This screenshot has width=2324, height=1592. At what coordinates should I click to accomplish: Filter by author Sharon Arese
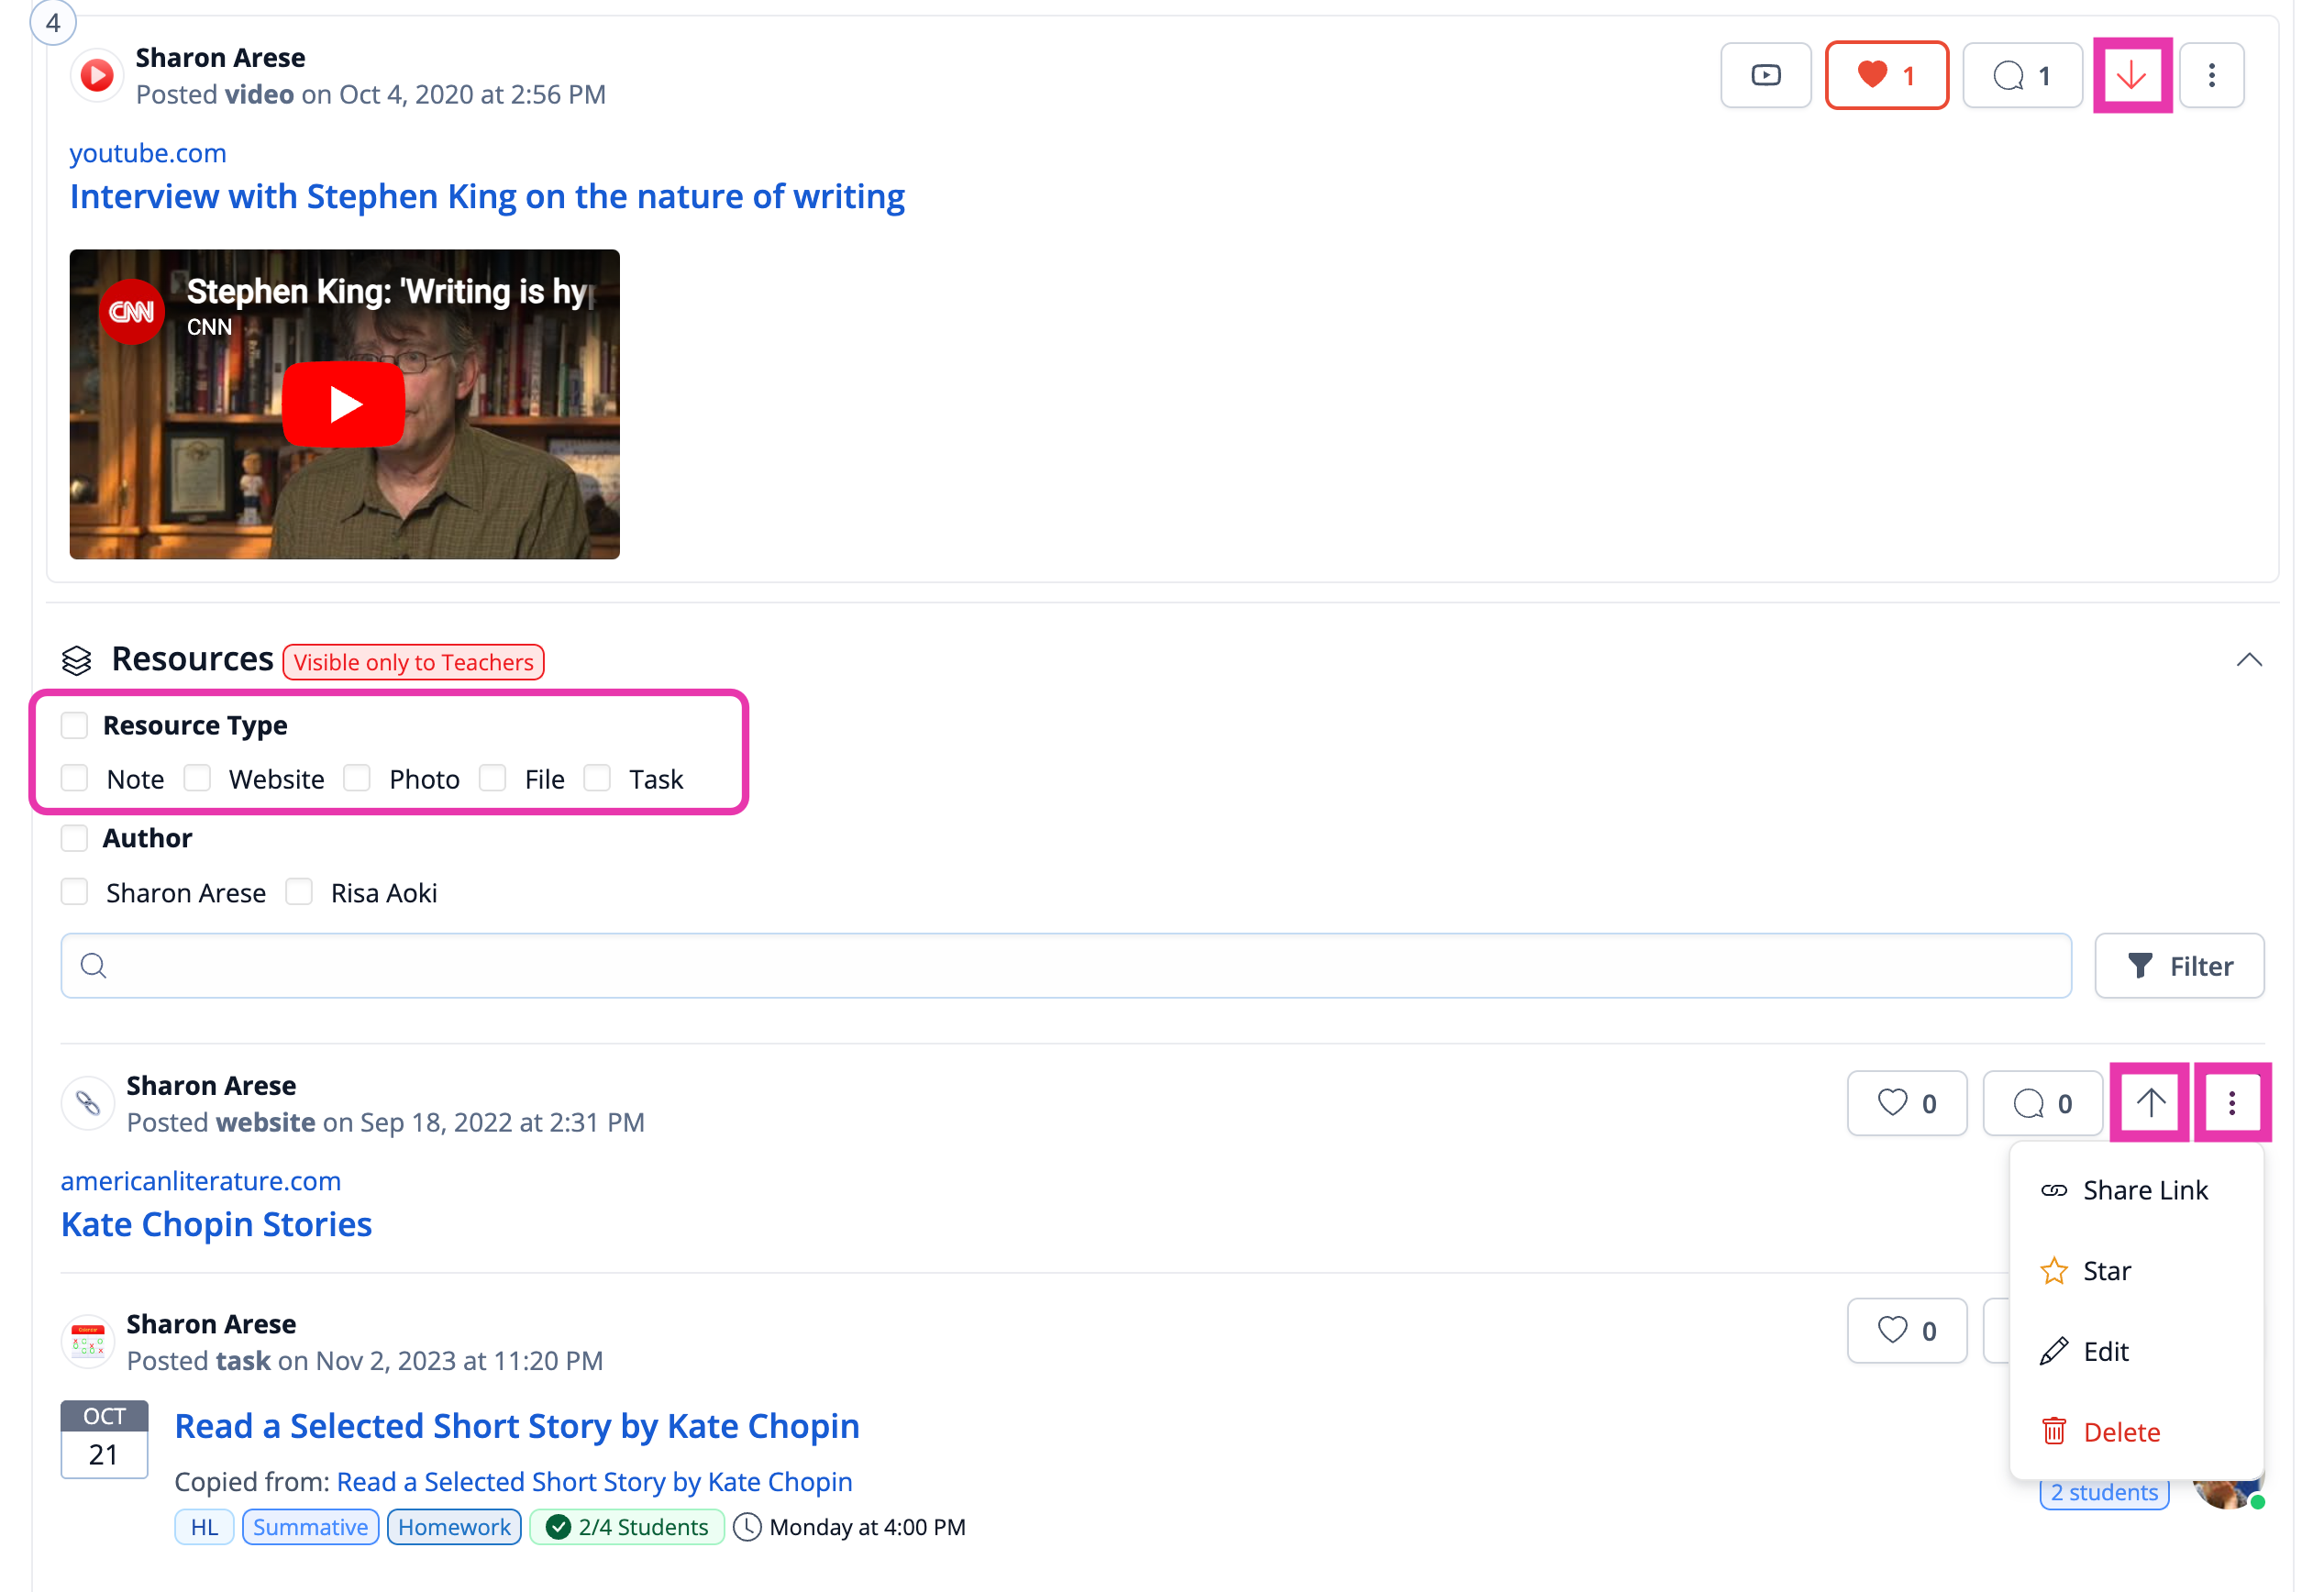coord(75,892)
